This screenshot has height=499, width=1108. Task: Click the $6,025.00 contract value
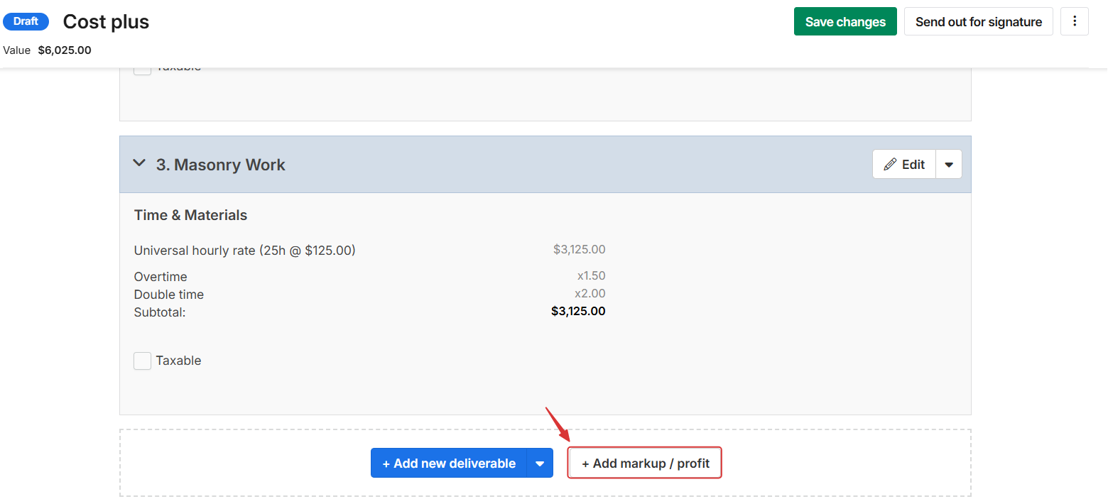tap(65, 50)
